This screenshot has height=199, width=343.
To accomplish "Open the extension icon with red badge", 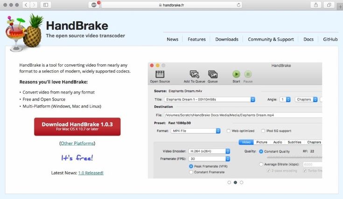I will point(94,5).
